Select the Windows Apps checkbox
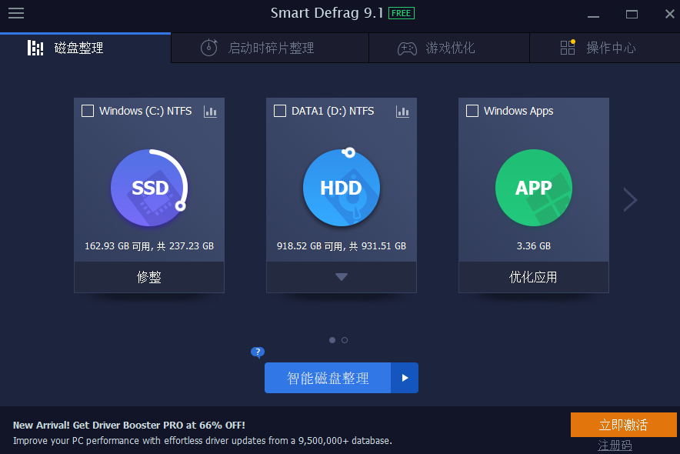 pos(472,110)
